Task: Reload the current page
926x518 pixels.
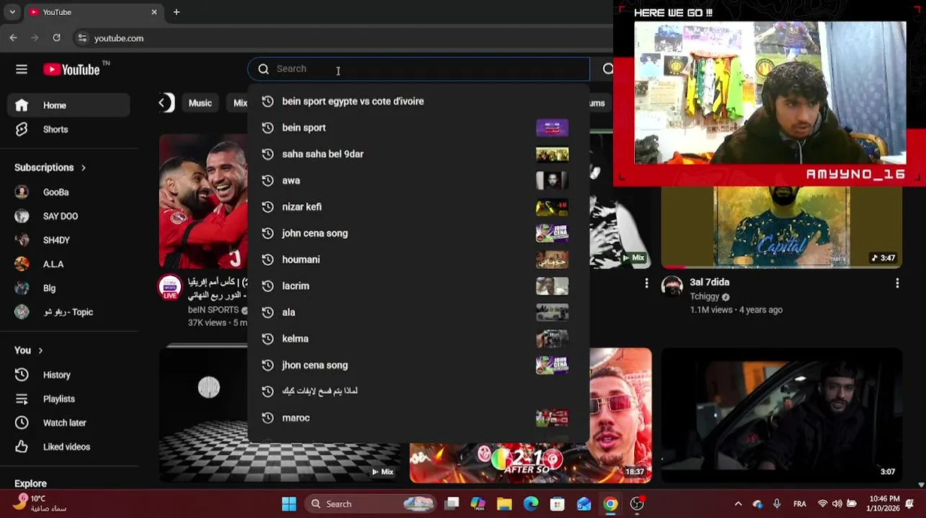Action: coord(56,38)
